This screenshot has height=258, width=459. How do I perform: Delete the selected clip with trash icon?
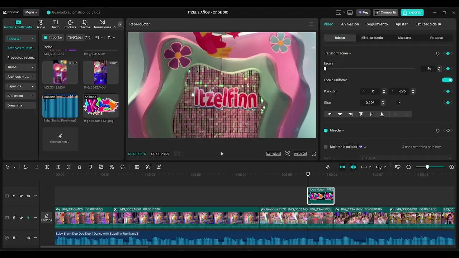tap(80, 167)
